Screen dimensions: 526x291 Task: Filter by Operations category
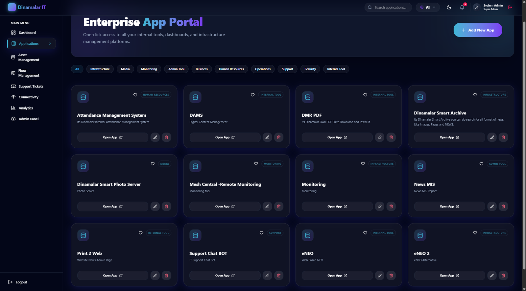263,69
